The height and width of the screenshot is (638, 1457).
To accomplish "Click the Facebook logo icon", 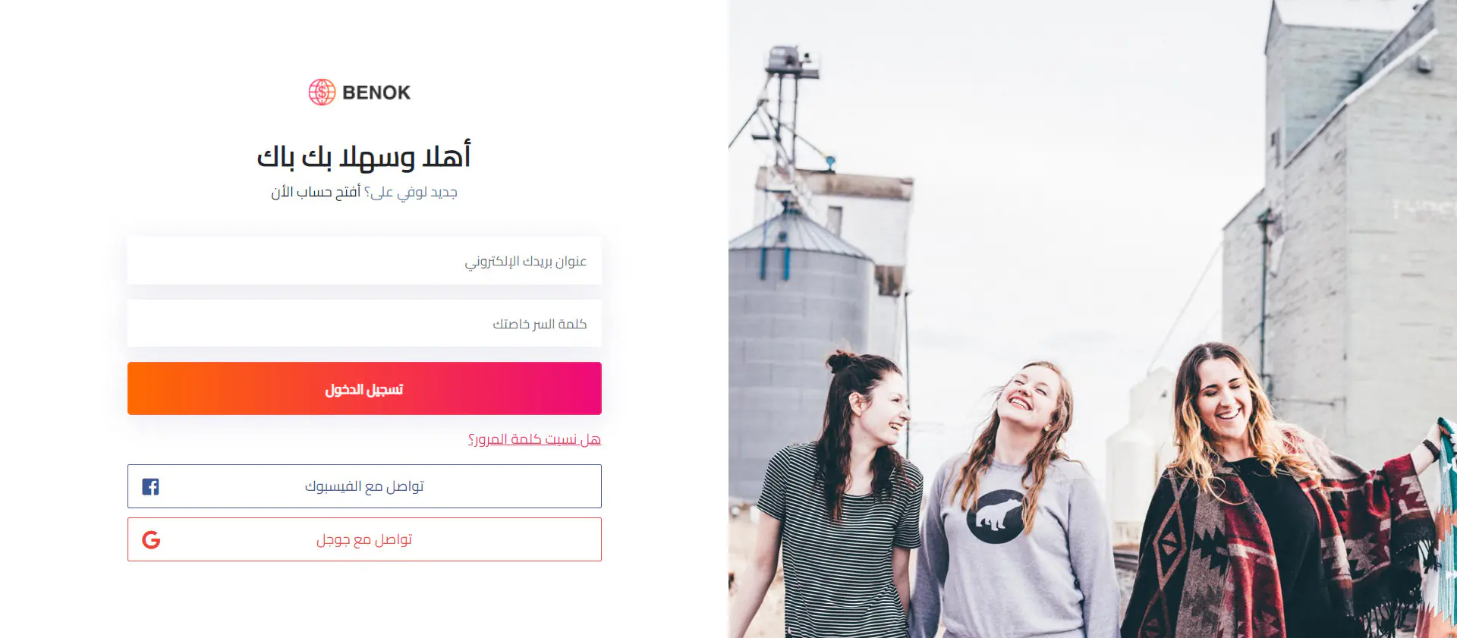I will pos(150,486).
